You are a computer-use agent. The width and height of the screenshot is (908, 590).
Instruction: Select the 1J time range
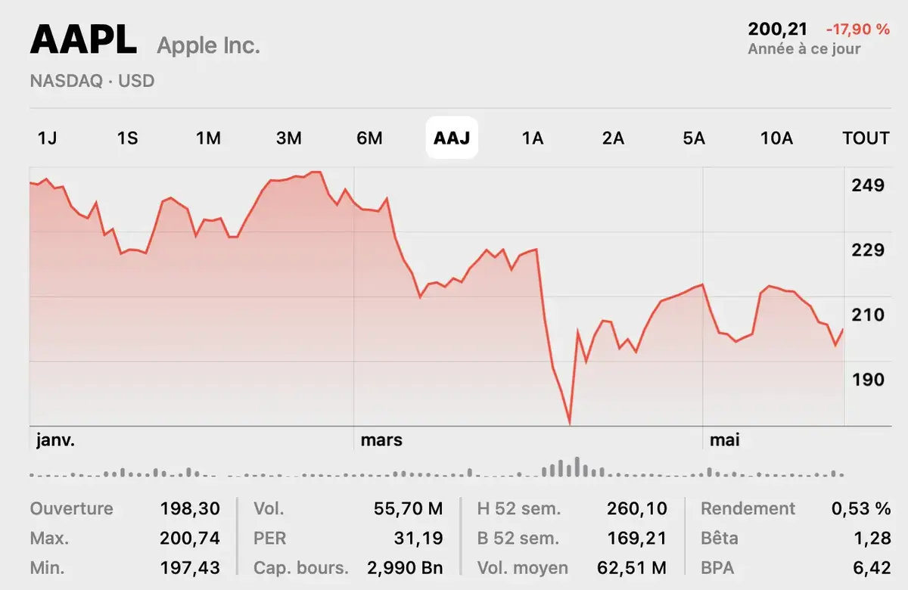[x=47, y=138]
